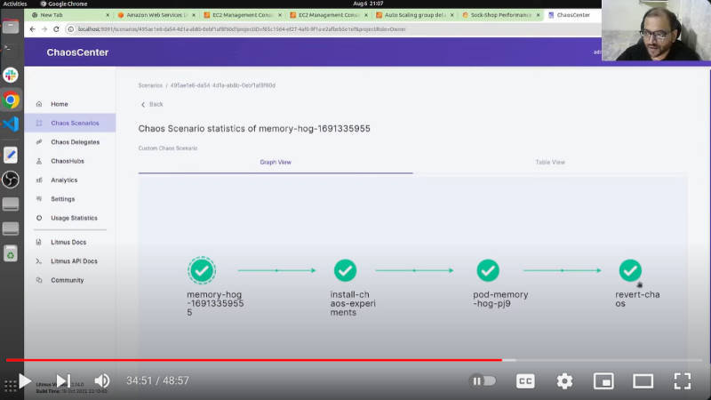Viewport: 711px width, 400px height.
Task: Open Slack from the Ubuntu dock
Action: [x=11, y=75]
